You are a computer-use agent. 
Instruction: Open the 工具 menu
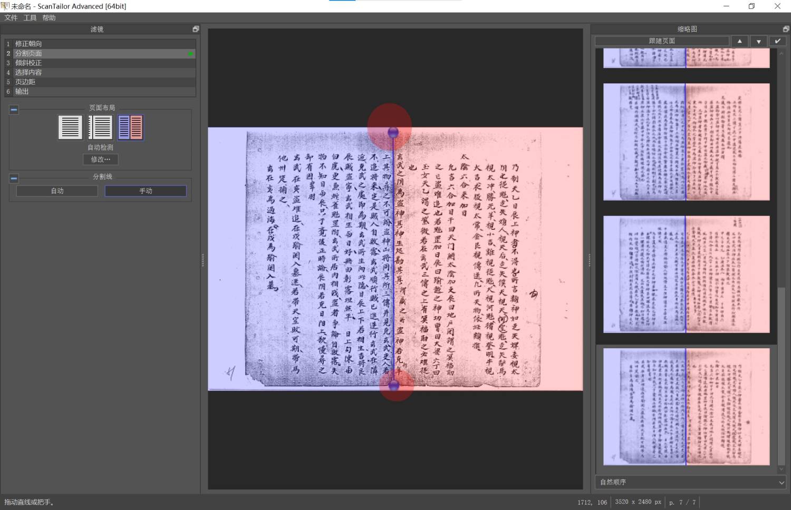(30, 18)
